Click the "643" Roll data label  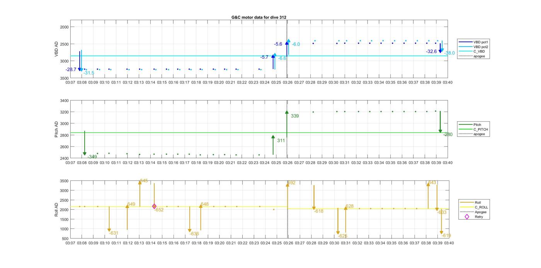[x=432, y=183]
